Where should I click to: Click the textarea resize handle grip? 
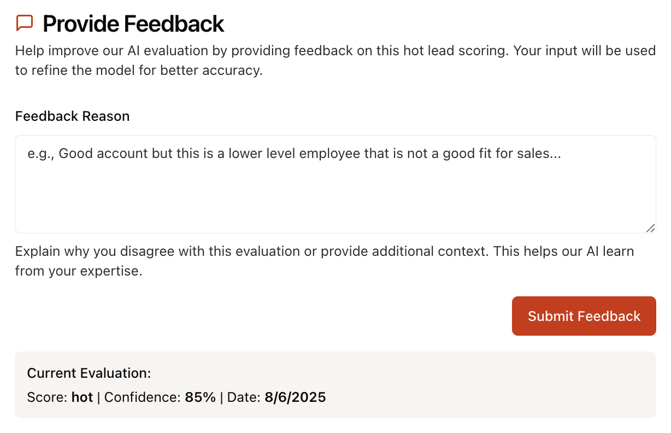(x=650, y=229)
